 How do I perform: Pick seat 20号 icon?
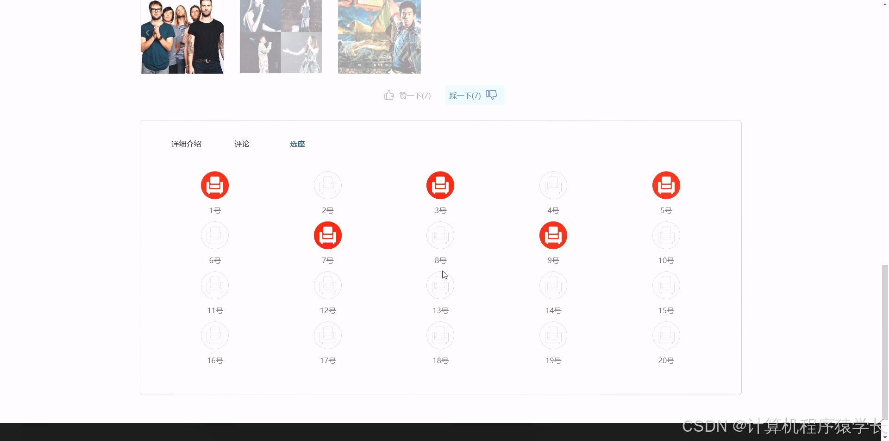coord(666,335)
